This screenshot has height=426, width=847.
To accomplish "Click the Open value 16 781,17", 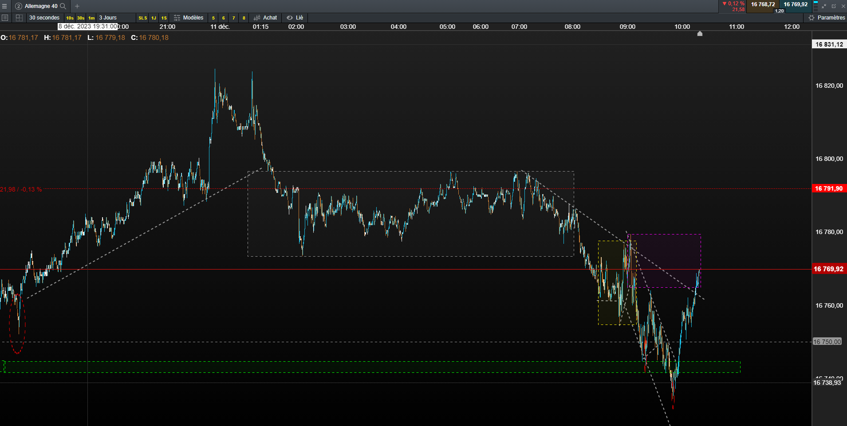I will pos(24,38).
